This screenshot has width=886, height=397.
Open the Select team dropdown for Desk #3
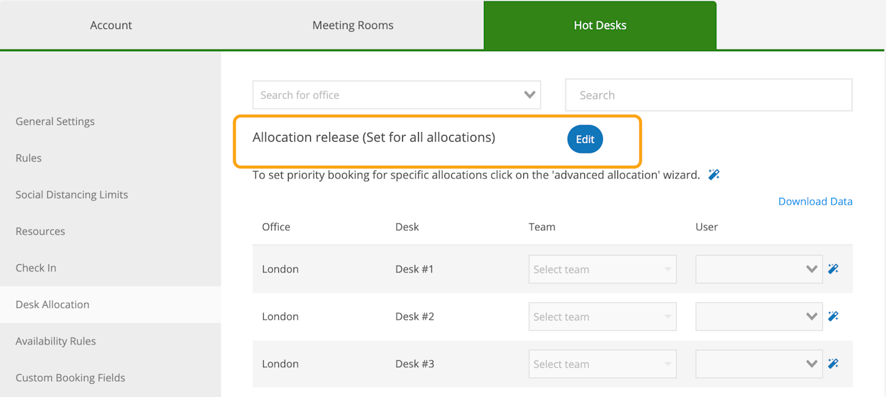point(602,364)
